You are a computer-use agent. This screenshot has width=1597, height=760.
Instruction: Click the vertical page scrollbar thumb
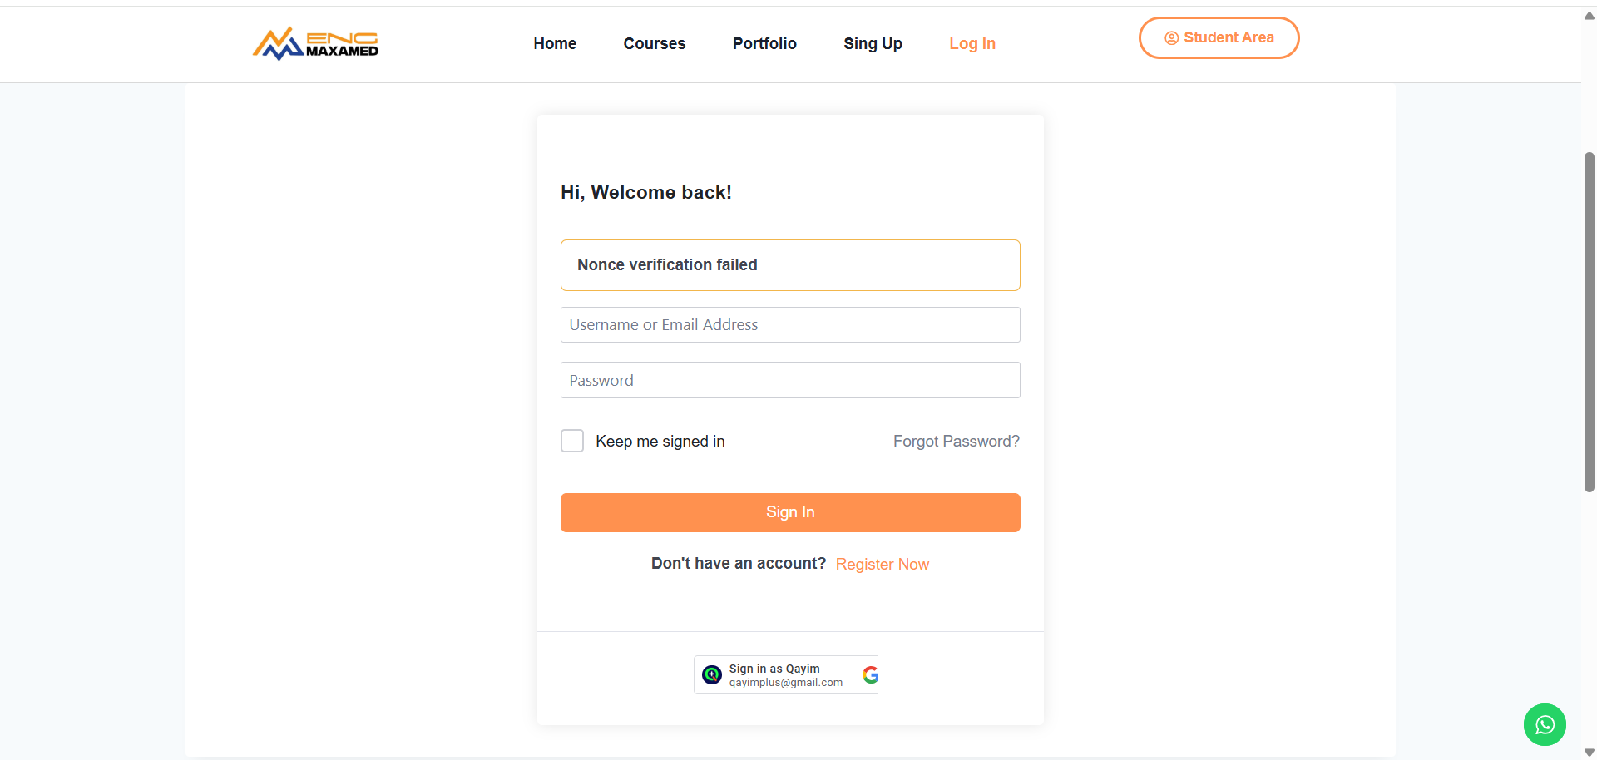[x=1589, y=322]
